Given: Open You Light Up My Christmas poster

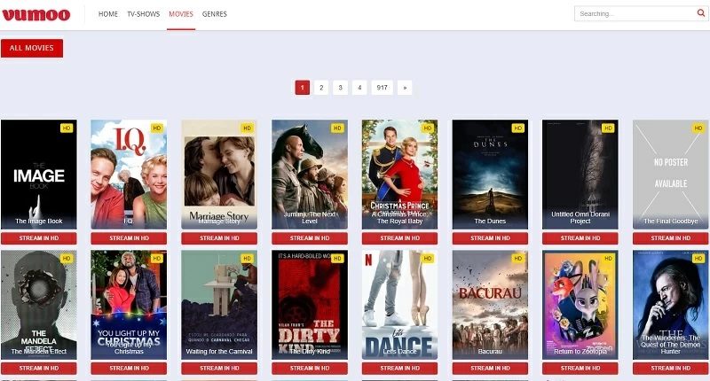Looking at the screenshot, I should tap(129, 305).
